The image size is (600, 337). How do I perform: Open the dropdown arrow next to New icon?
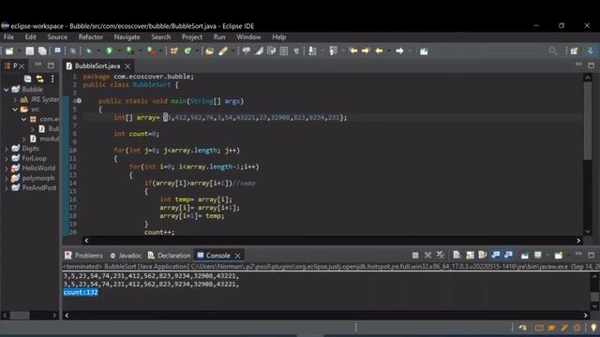[19, 51]
